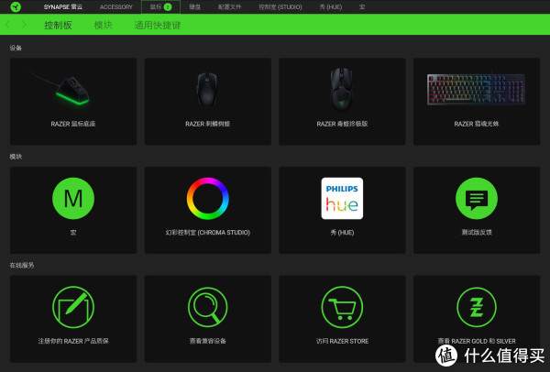The image size is (550, 372).
Task: Open 查看兼容设备 magnifier icon
Action: click(208, 307)
